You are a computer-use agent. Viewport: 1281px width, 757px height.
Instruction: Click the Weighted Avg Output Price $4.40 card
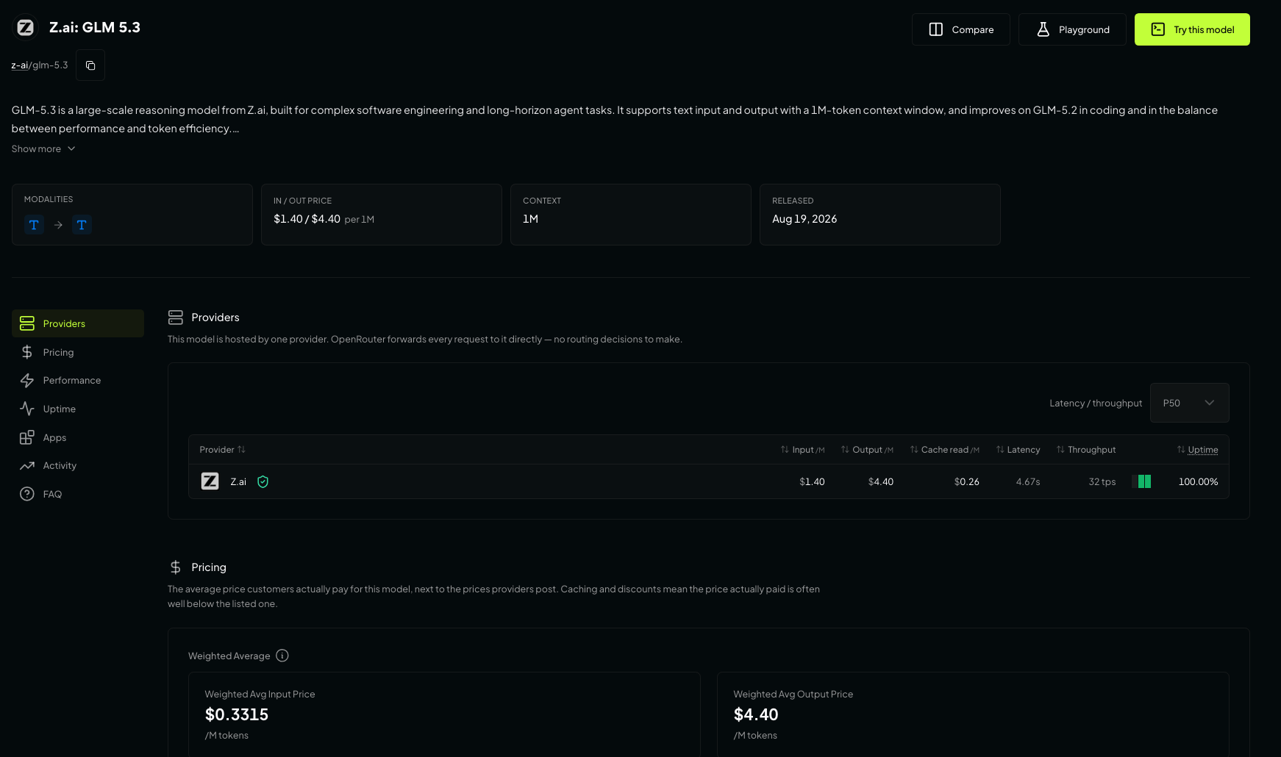[x=973, y=714]
